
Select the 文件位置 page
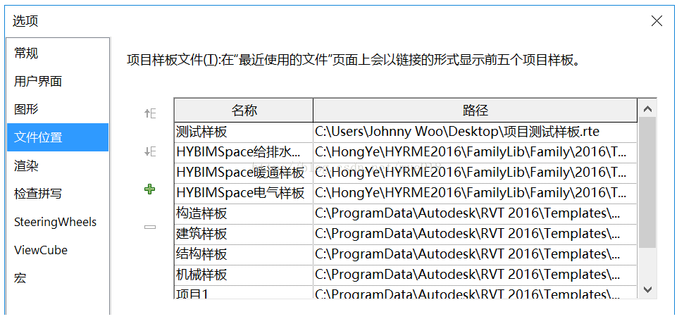(x=58, y=137)
